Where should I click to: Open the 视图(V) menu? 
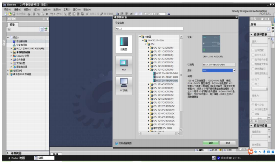[x=27, y=9]
